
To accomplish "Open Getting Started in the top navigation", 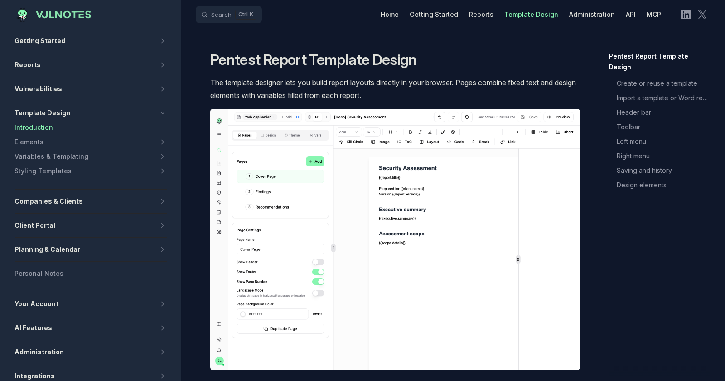I will (x=434, y=15).
